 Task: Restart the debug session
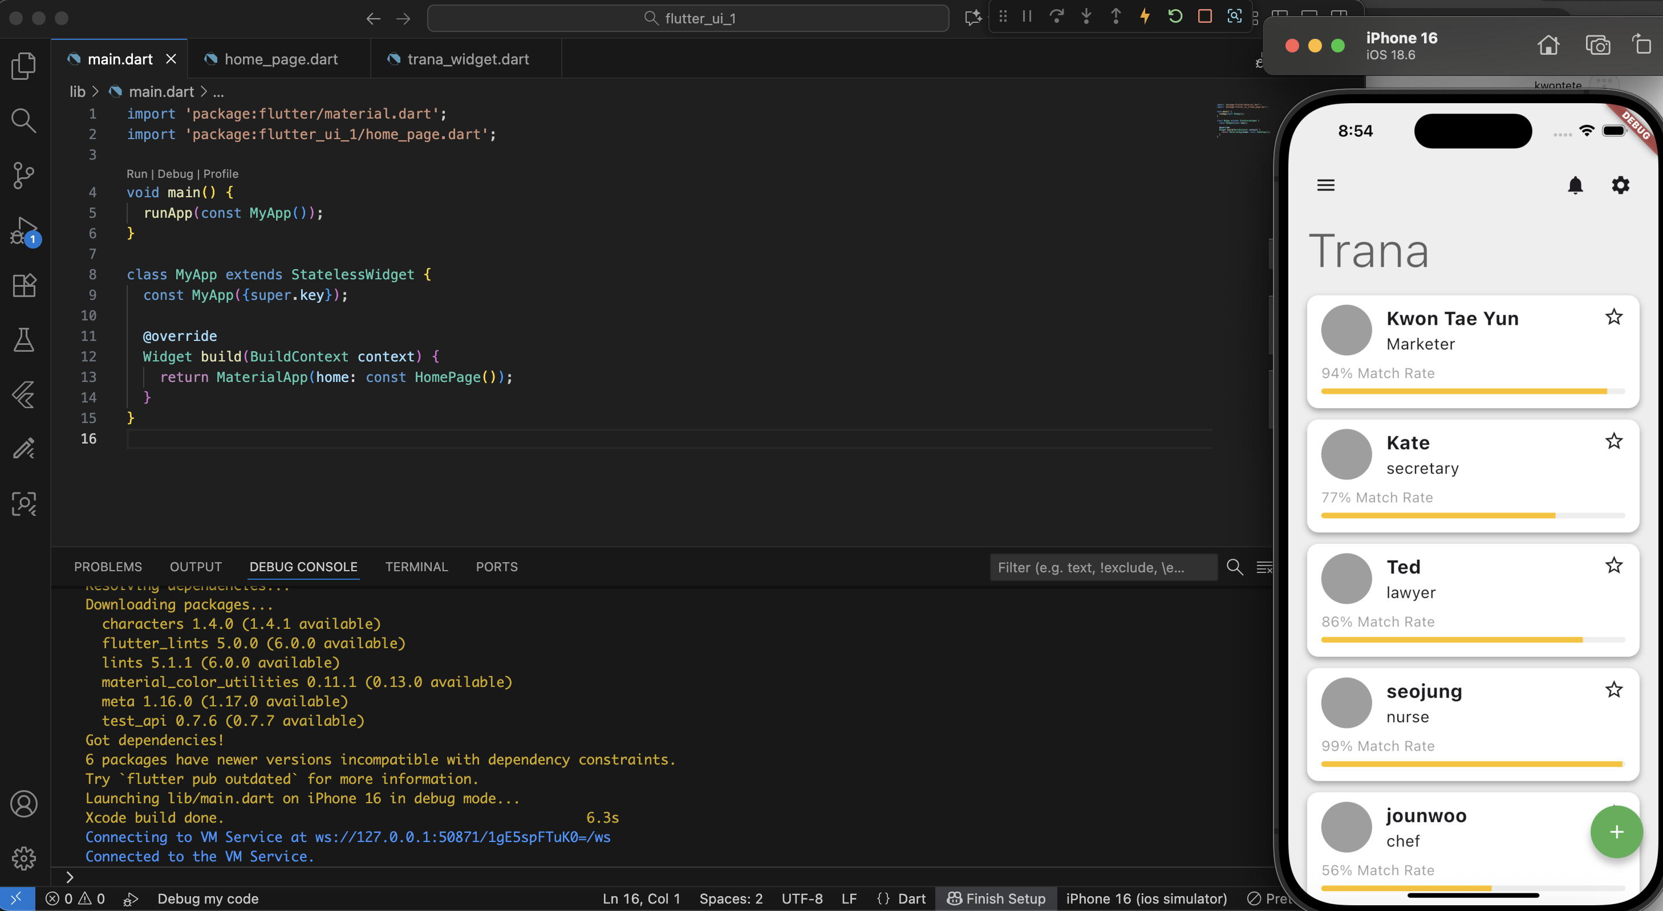1175,16
